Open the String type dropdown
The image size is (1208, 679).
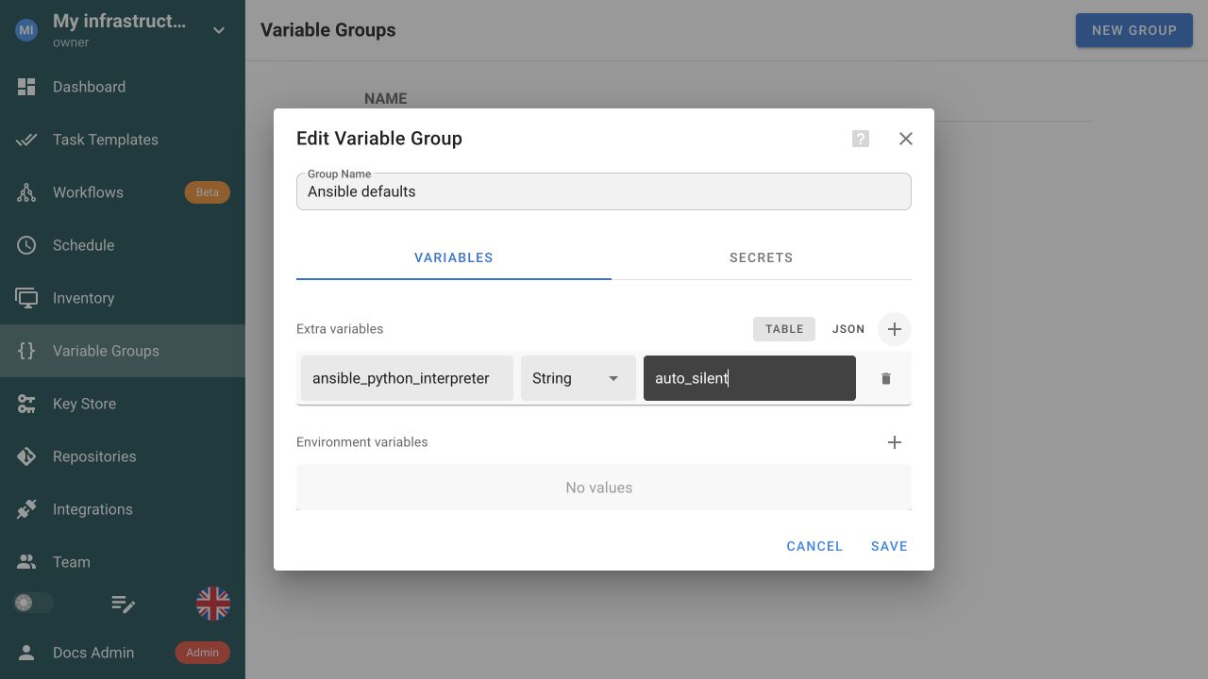pyautogui.click(x=579, y=378)
